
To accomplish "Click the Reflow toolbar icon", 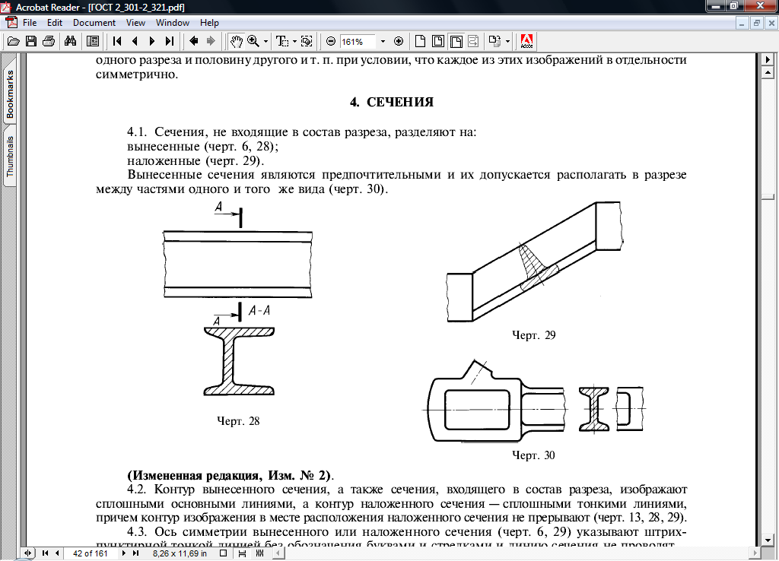I will 473,41.
